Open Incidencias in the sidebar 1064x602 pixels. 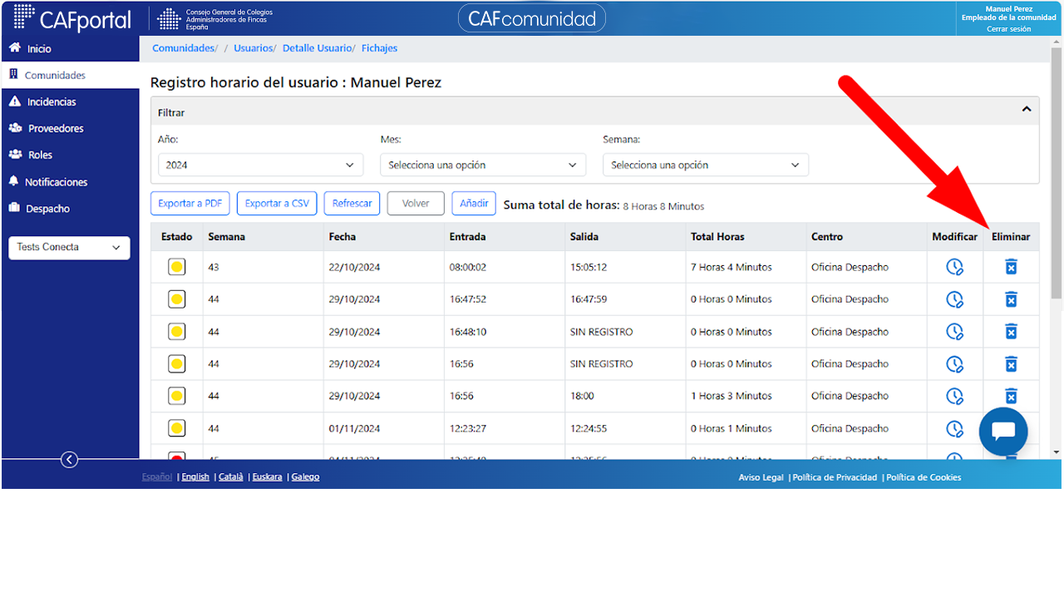point(52,101)
